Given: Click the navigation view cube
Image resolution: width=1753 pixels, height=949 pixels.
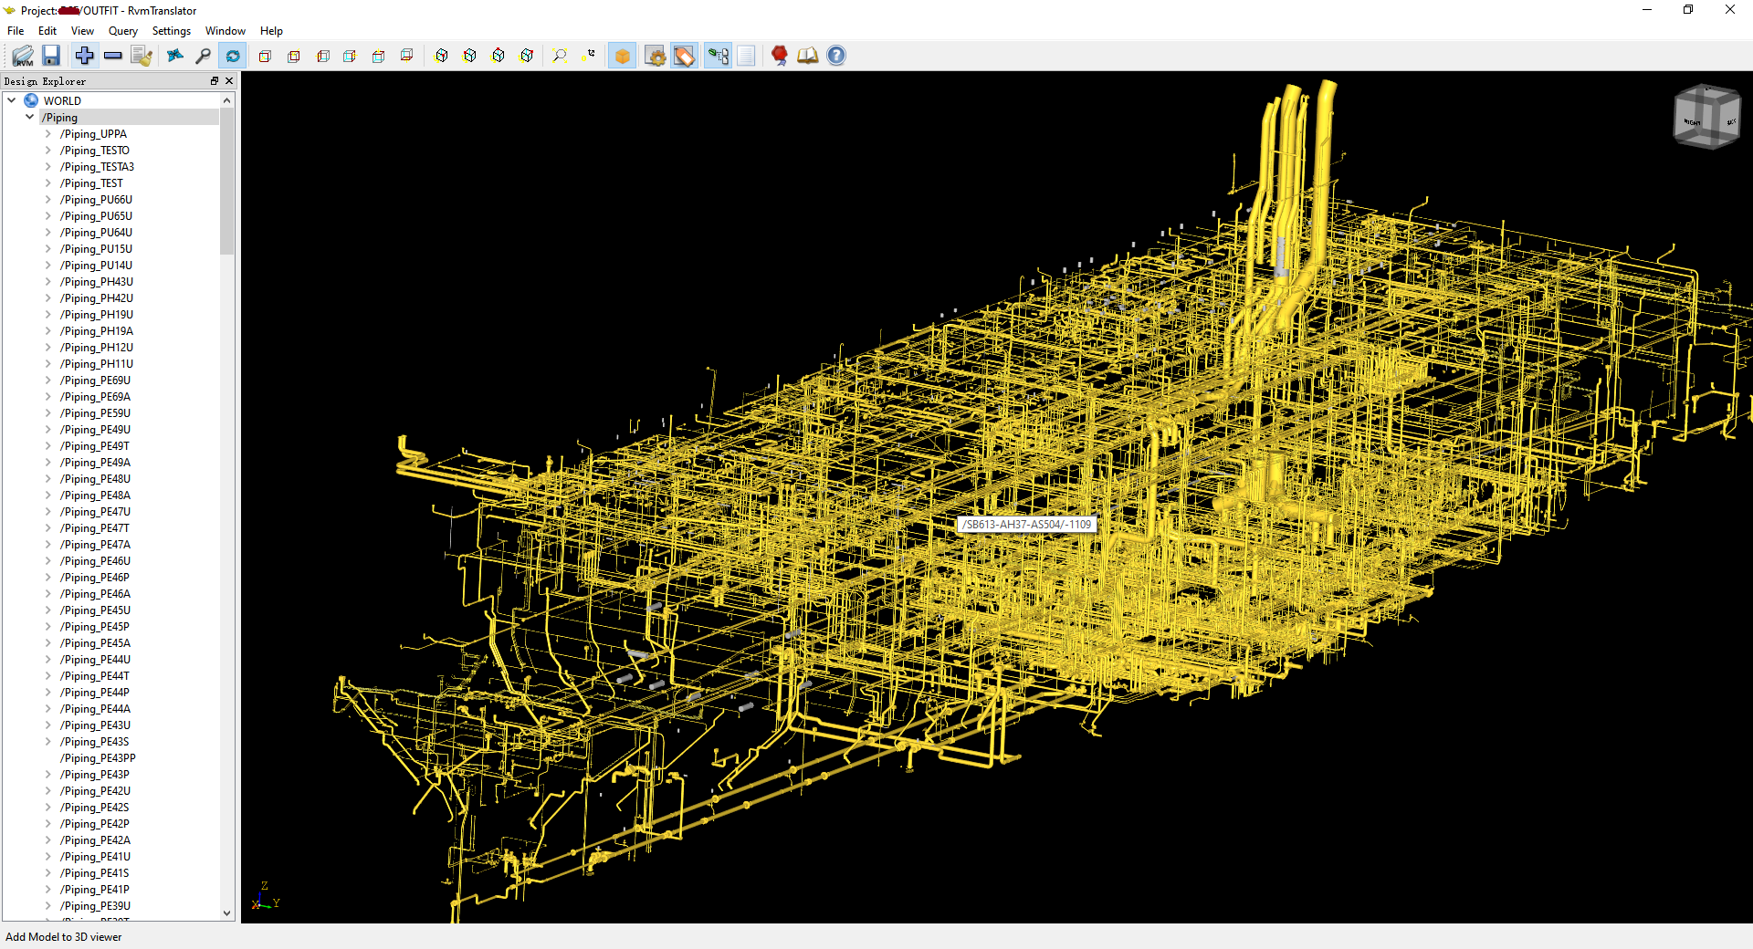Looking at the screenshot, I should click(1706, 117).
